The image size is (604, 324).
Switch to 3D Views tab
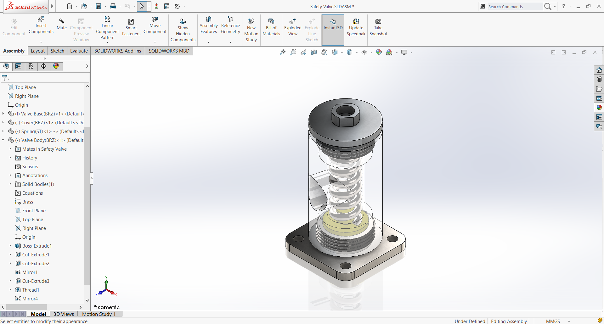click(x=64, y=314)
